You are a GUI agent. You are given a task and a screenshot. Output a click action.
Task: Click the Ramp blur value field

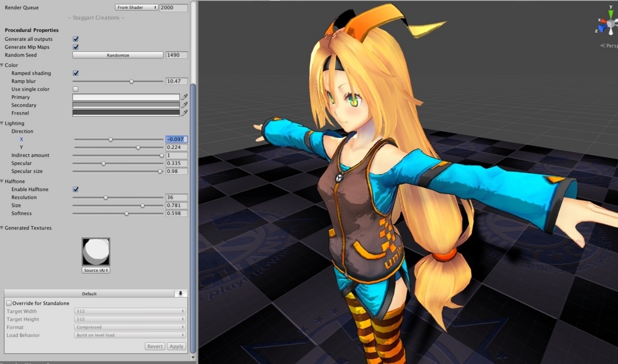tap(176, 81)
